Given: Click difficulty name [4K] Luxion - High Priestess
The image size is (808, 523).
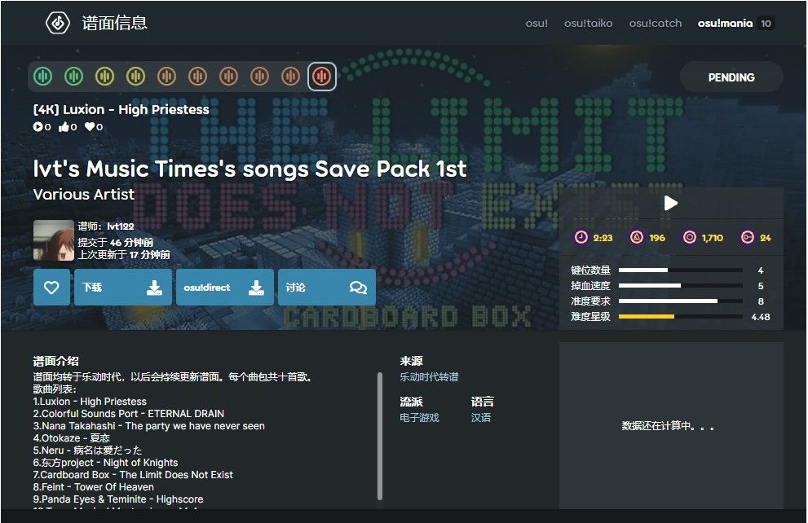Looking at the screenshot, I should click(121, 109).
